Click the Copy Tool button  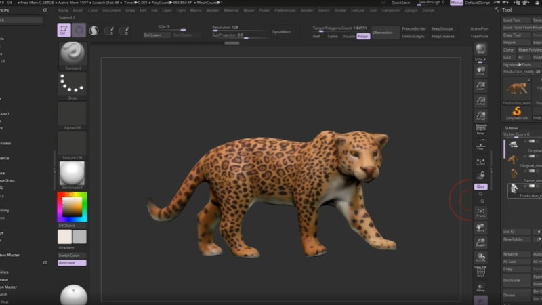pos(516,35)
